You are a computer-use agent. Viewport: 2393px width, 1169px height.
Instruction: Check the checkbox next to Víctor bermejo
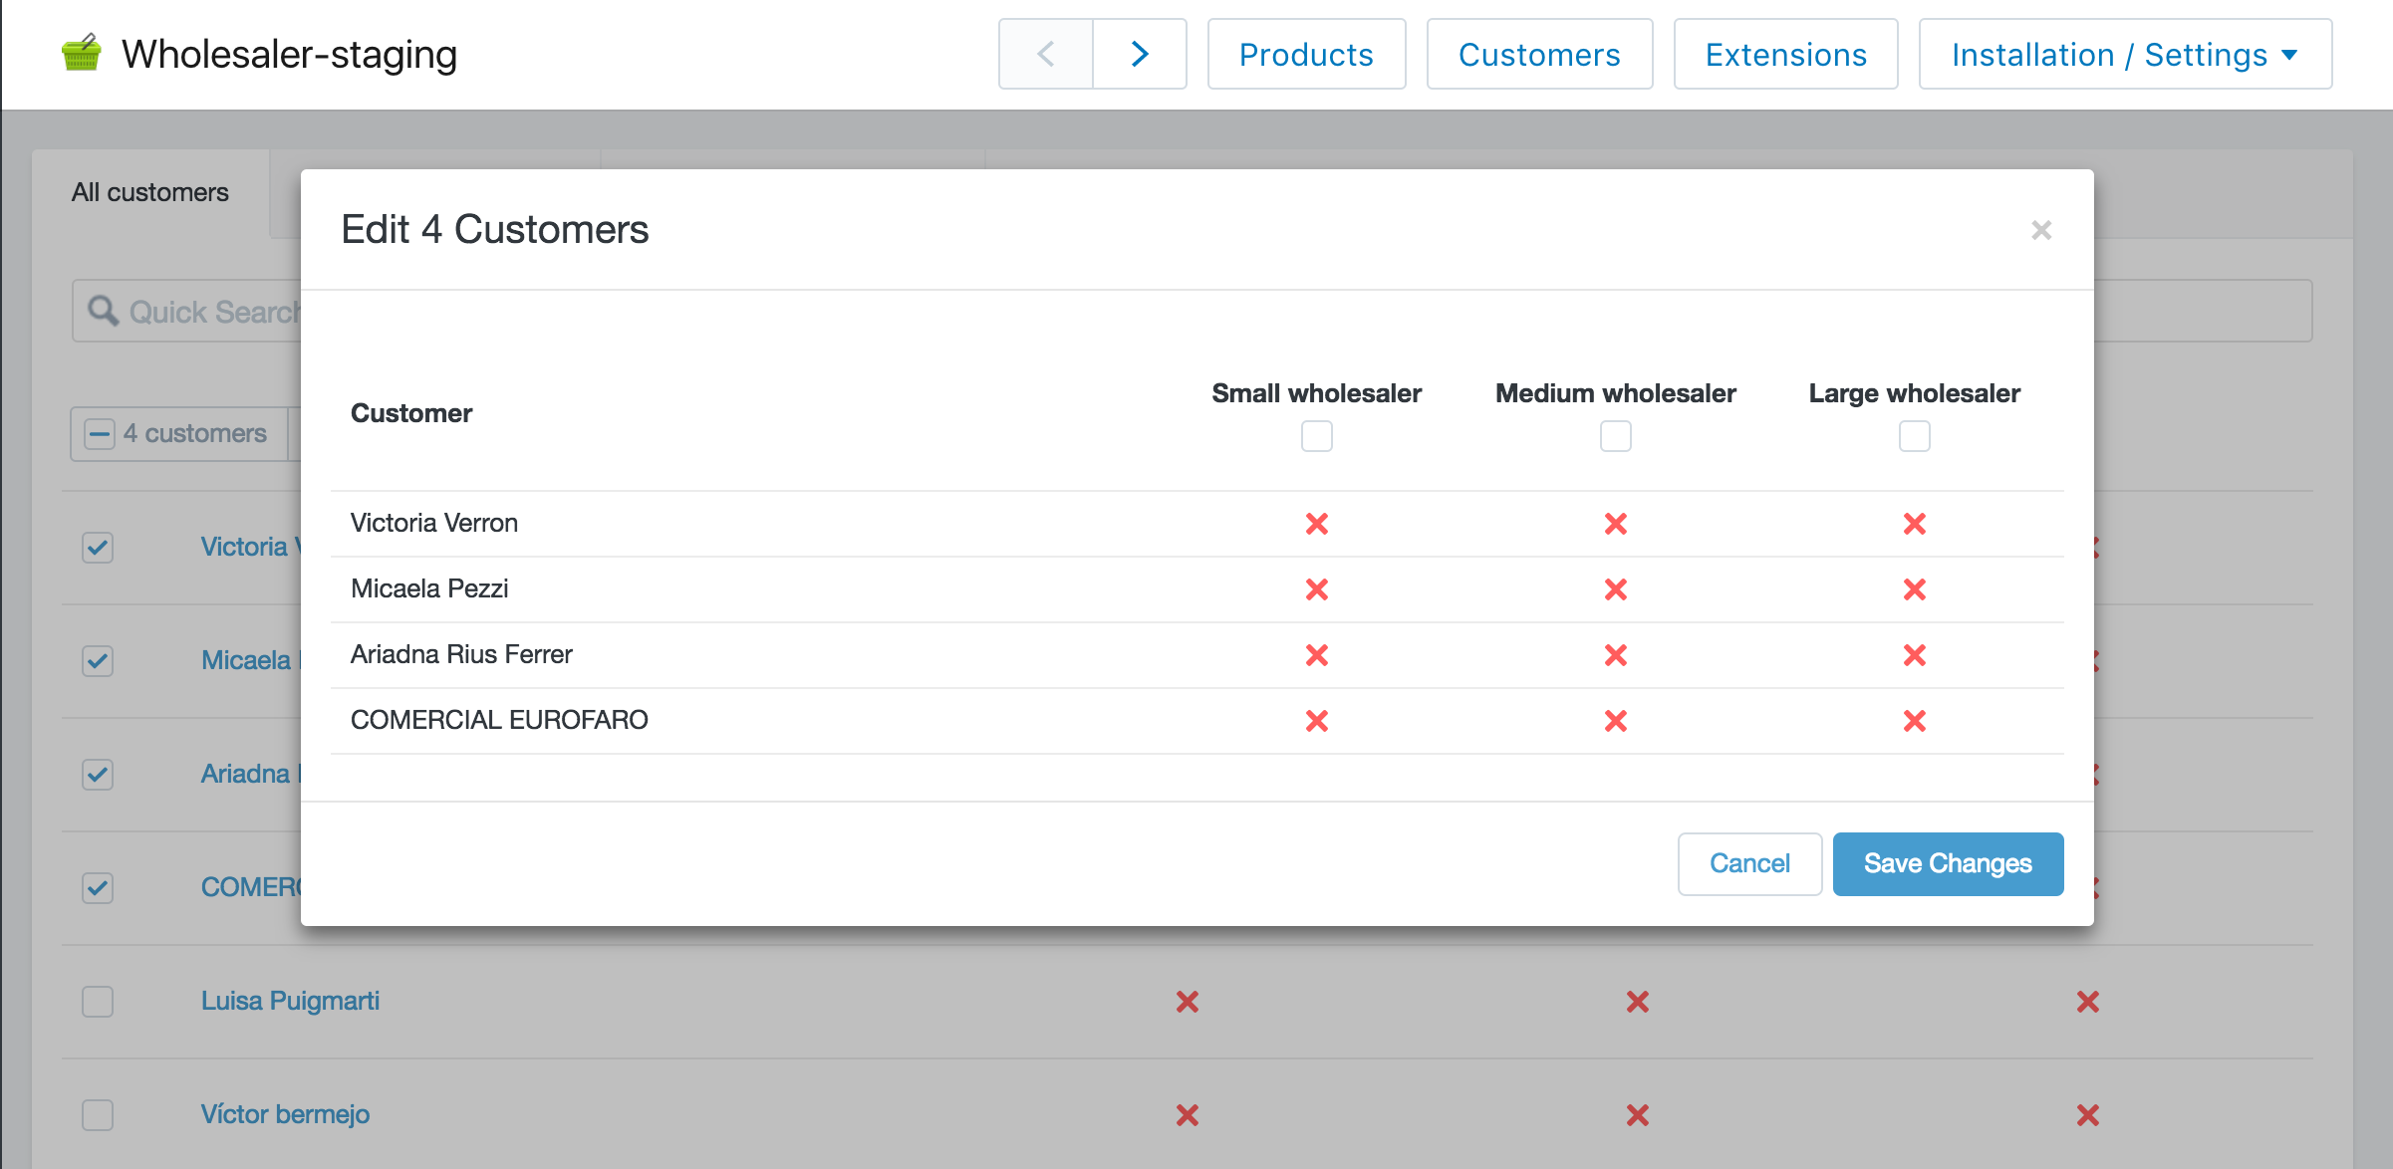[x=97, y=1115]
